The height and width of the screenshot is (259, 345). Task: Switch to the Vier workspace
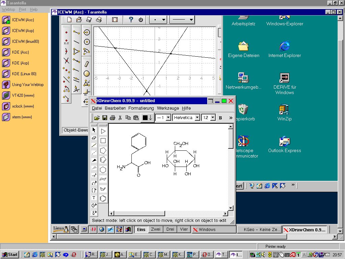184,229
